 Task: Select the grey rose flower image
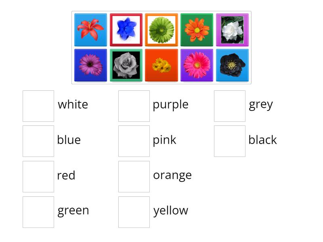[126, 65]
